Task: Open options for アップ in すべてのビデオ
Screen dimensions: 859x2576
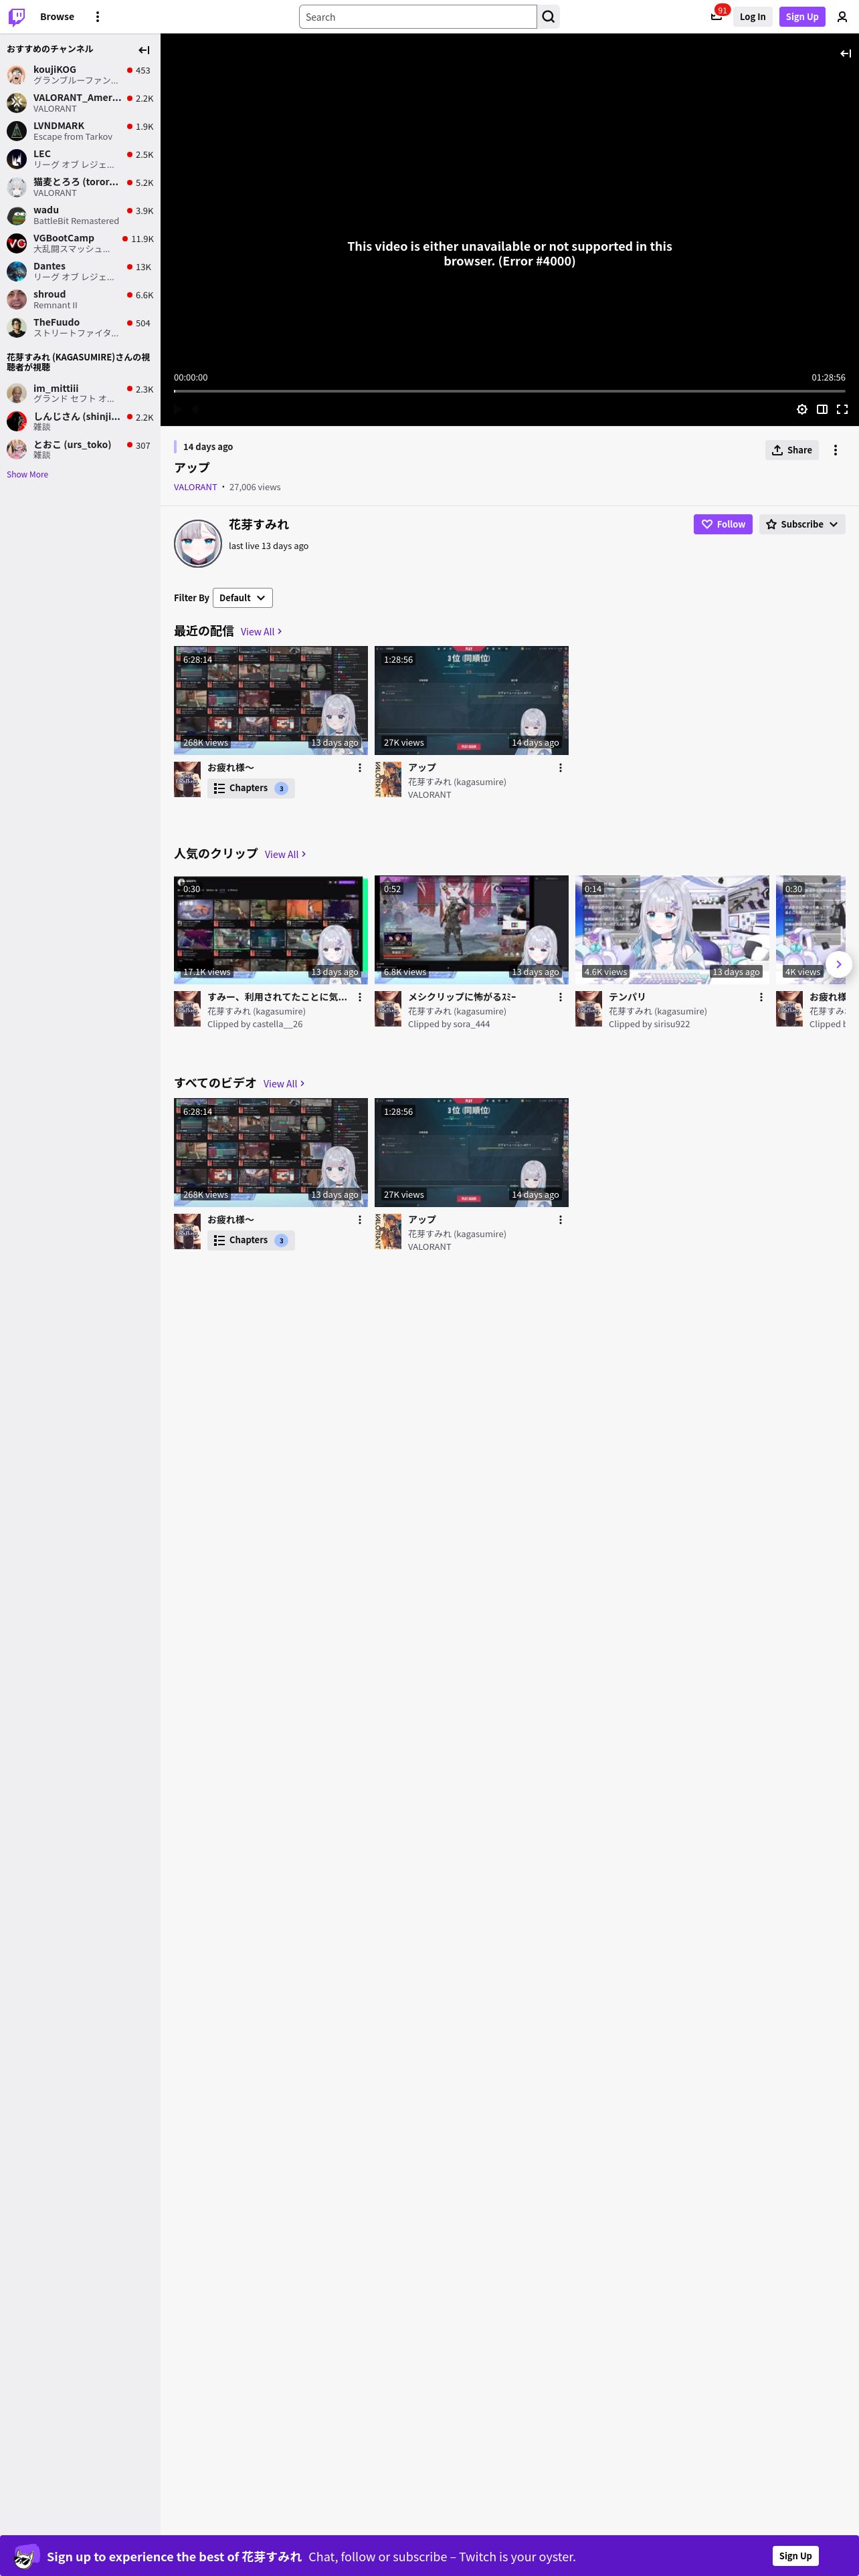Action: coord(560,1220)
